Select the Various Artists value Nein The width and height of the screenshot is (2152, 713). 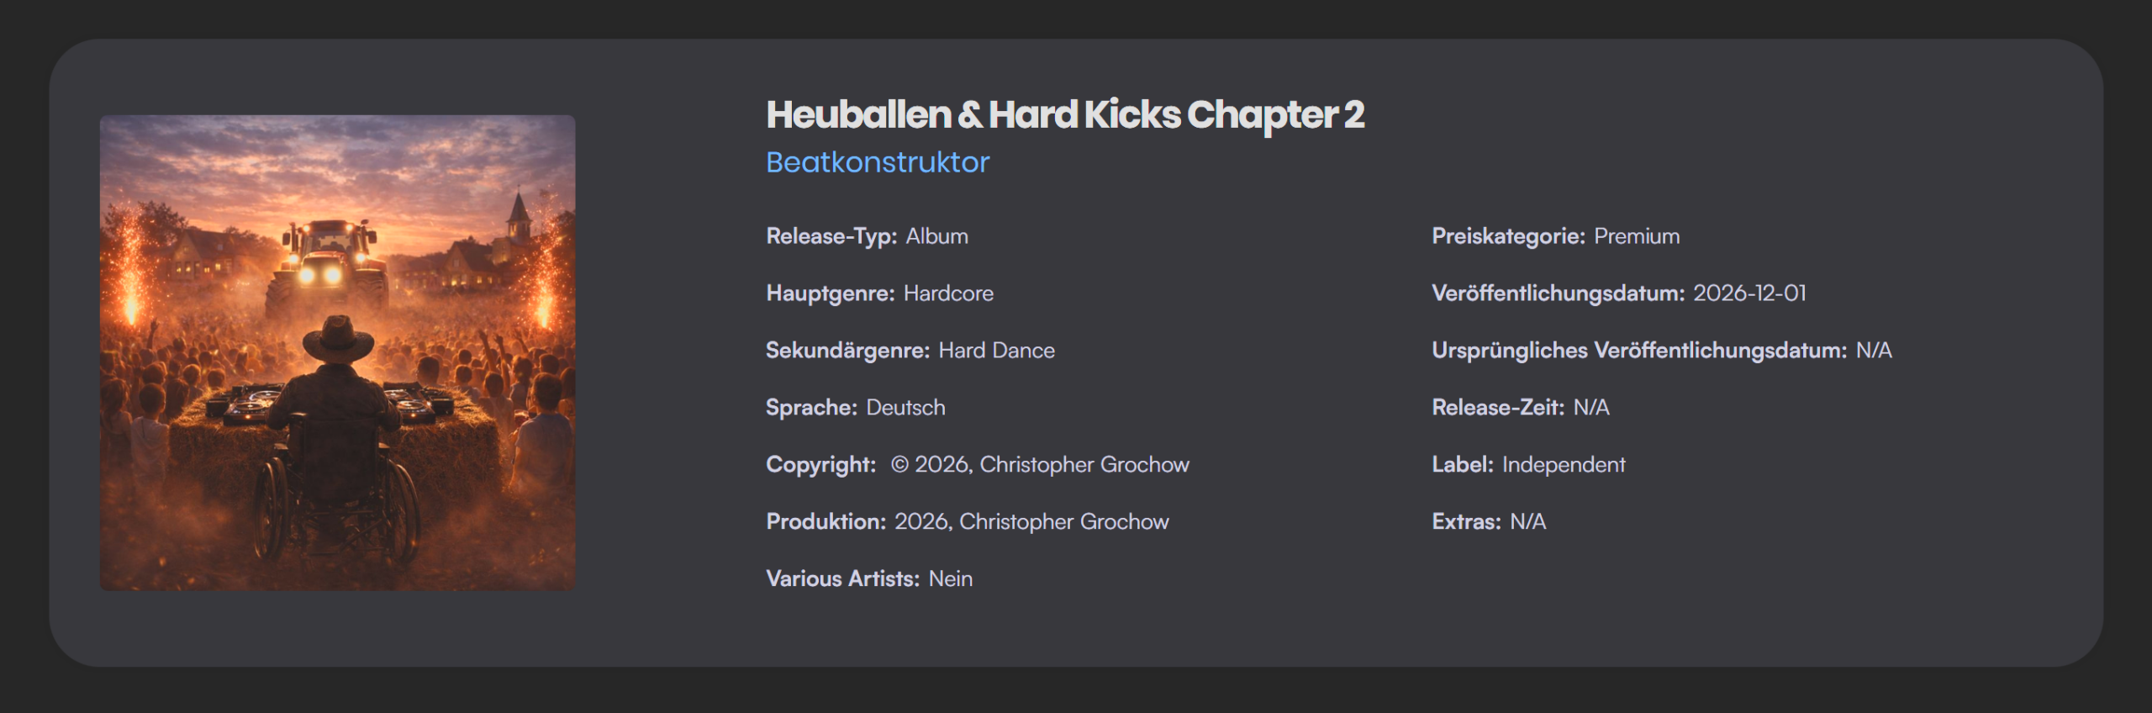pyautogui.click(x=950, y=579)
